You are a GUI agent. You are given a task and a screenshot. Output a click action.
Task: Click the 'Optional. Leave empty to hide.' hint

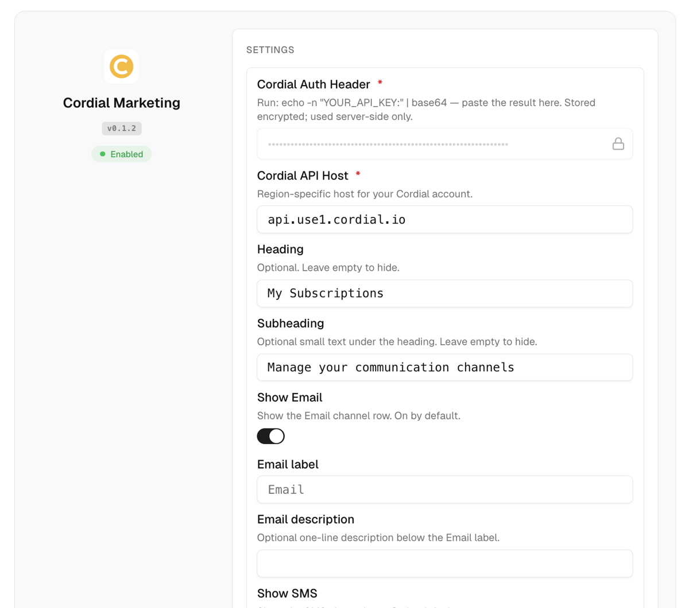click(x=328, y=267)
